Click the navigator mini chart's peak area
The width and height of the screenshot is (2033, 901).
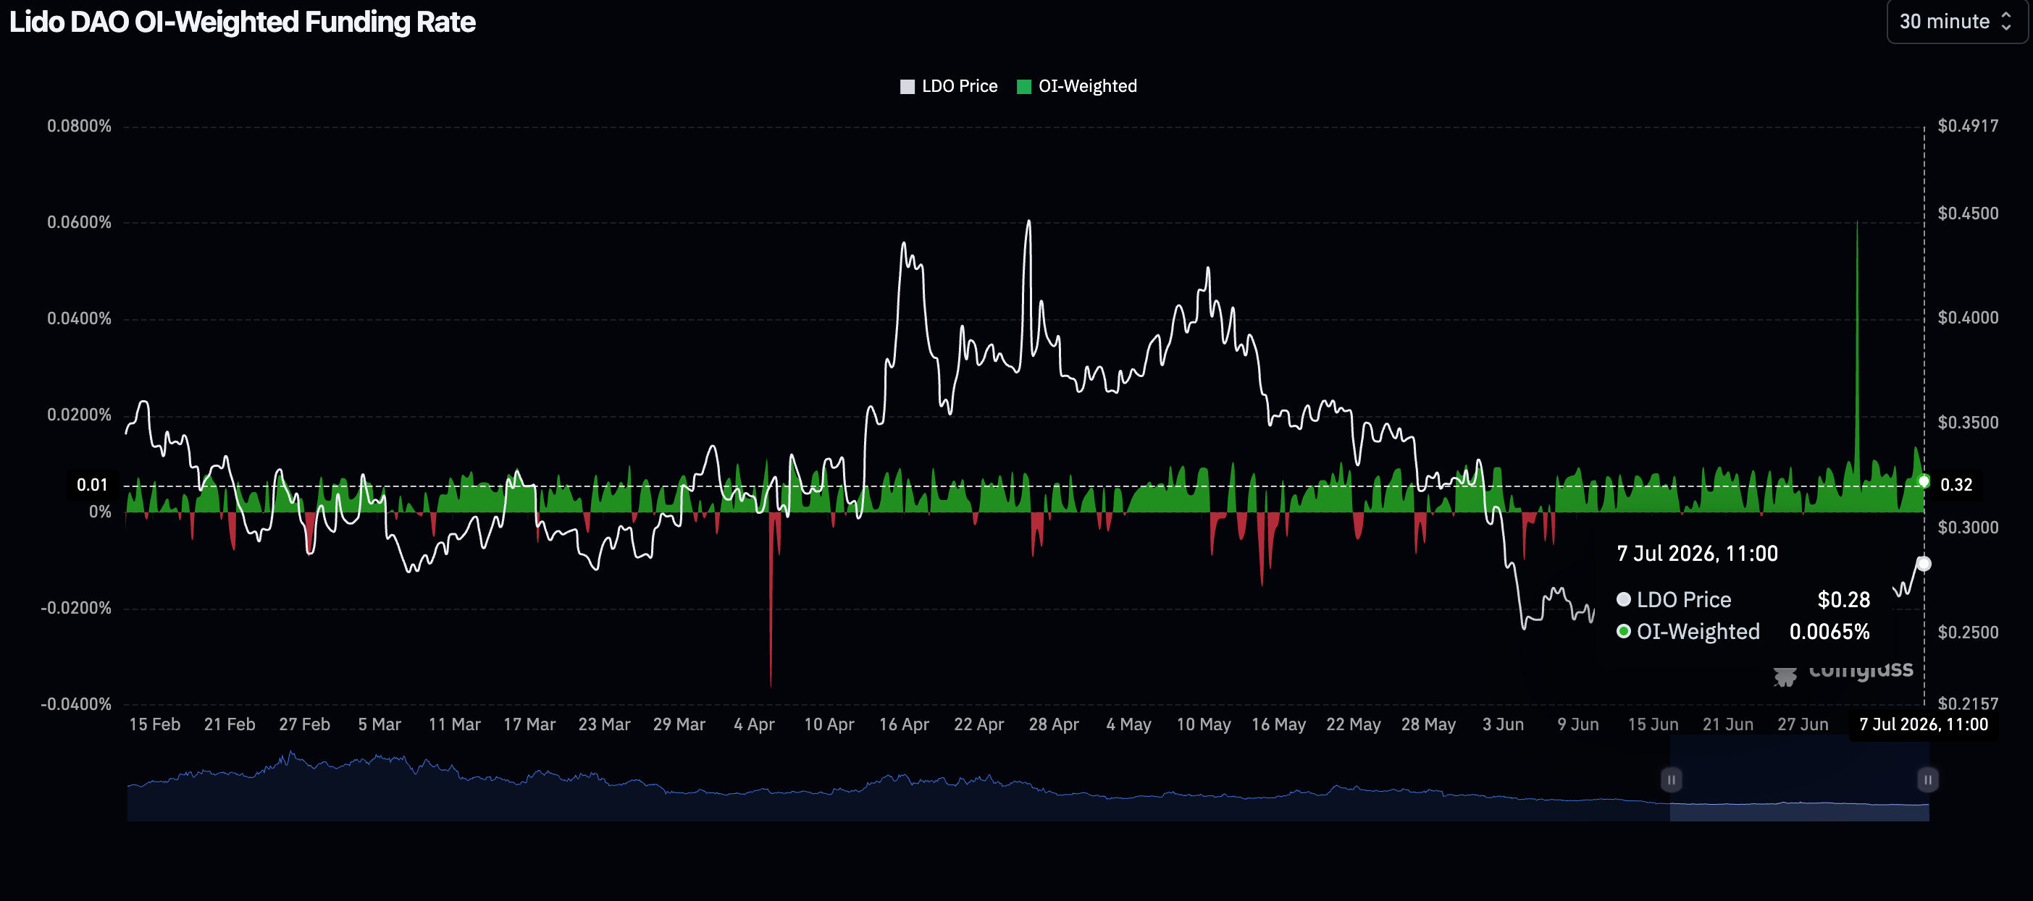coord(291,759)
